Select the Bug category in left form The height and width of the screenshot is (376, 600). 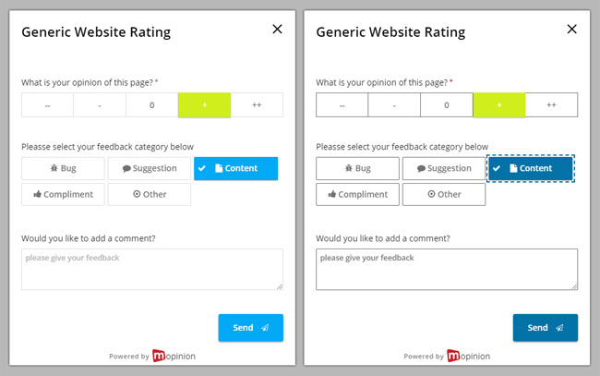click(64, 168)
